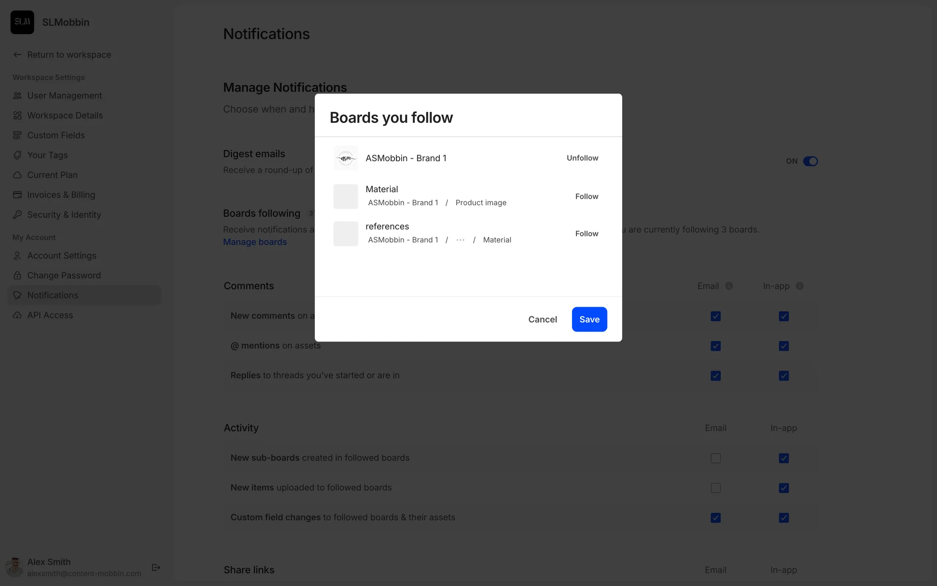Click the logout icon beside Alex Smith
Screen dimensions: 937x586
click(x=156, y=567)
